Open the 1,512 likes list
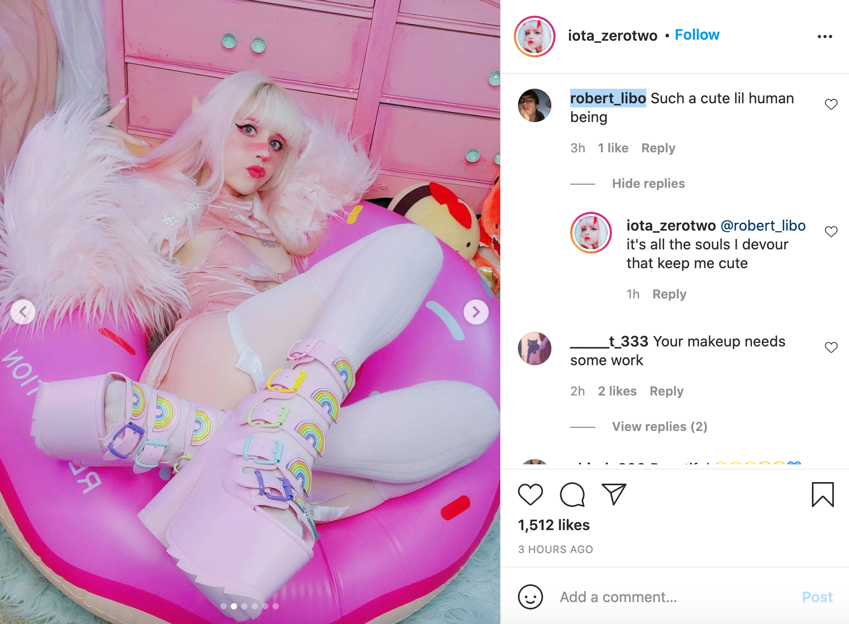849x624 pixels. 554,525
